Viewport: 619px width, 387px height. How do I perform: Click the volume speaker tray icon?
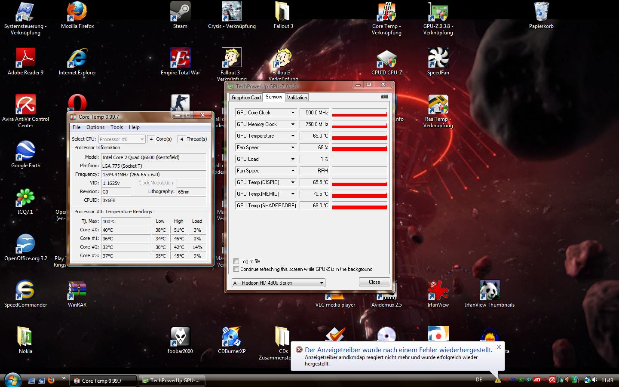click(595, 380)
